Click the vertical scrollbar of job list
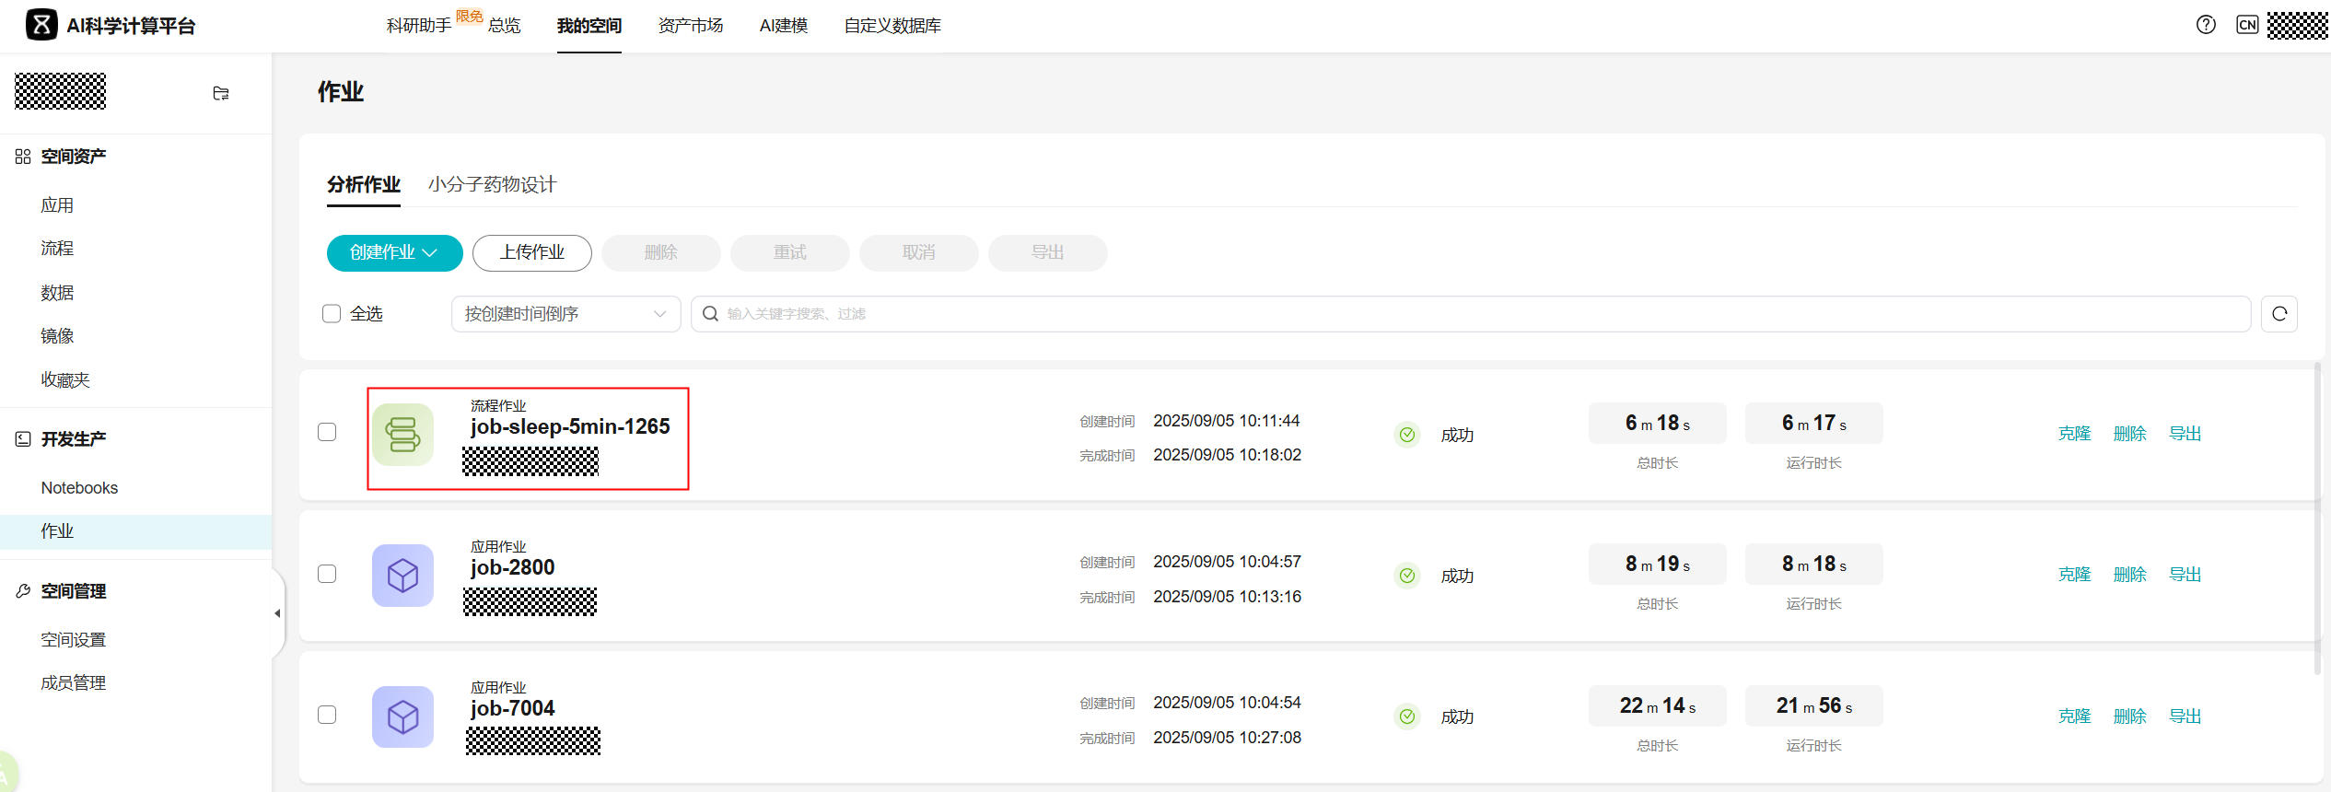Viewport: 2331px width, 792px height. pos(2317,516)
